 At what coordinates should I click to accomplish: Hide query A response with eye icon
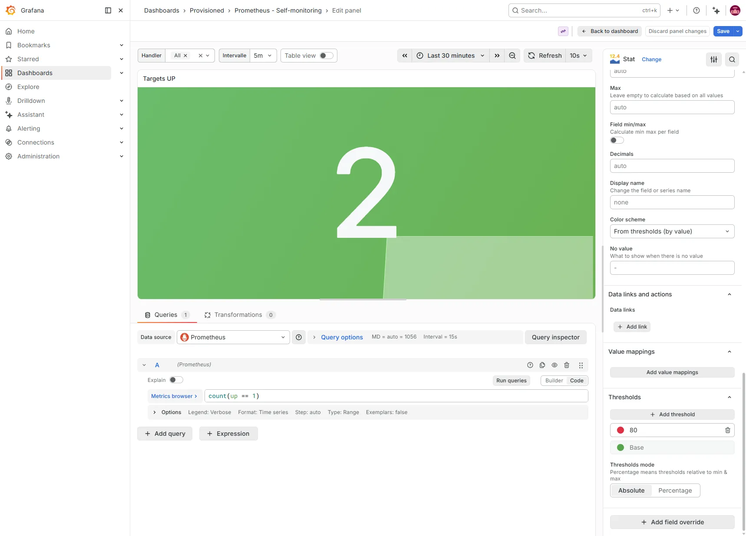[555, 365]
